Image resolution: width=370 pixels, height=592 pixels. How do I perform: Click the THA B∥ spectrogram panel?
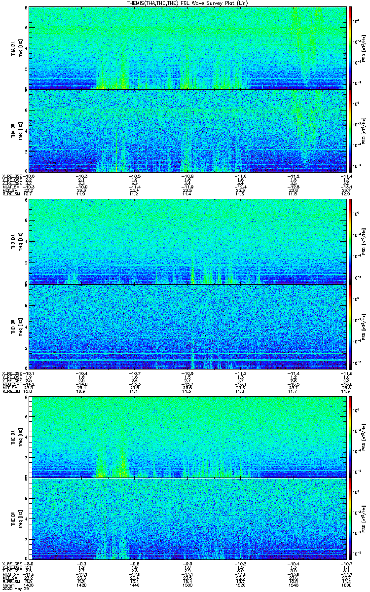(188, 130)
